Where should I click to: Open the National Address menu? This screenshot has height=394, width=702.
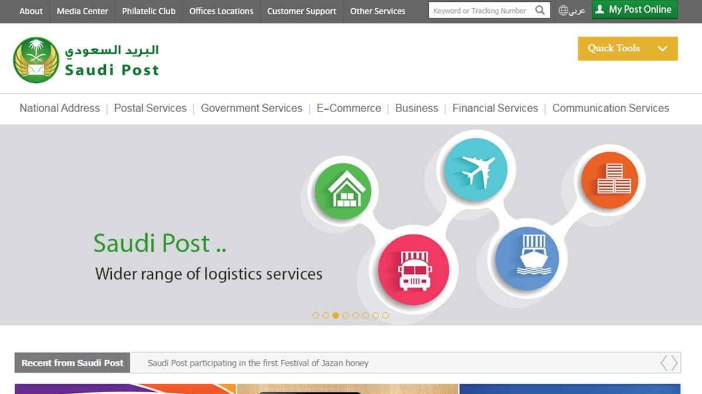coord(60,108)
